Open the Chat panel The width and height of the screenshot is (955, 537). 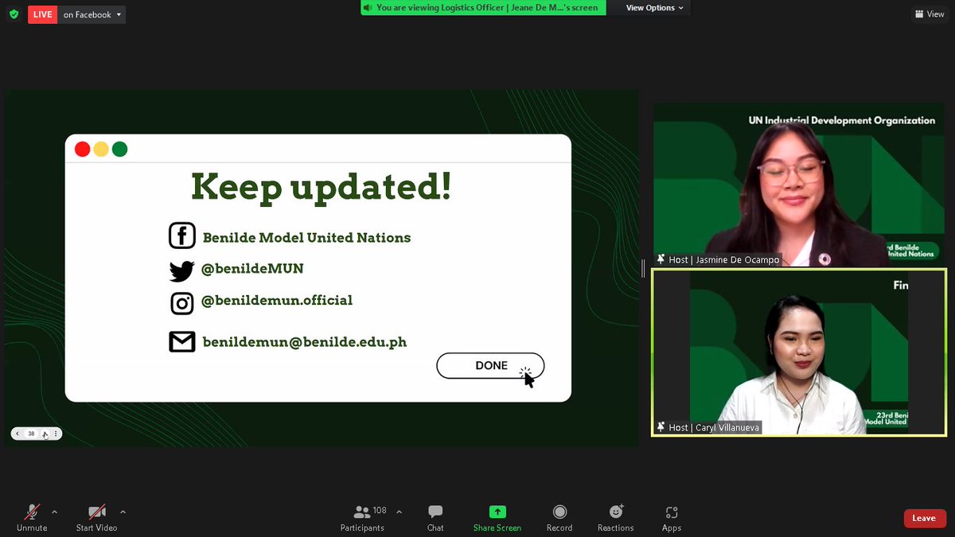435,518
